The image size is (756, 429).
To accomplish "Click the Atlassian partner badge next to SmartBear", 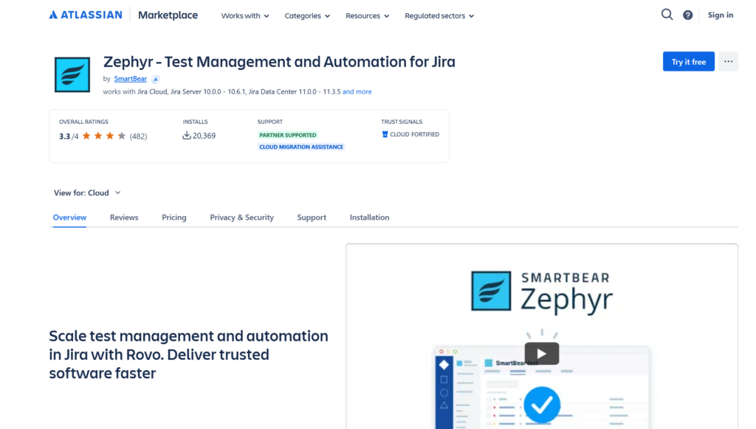I will tap(155, 79).
